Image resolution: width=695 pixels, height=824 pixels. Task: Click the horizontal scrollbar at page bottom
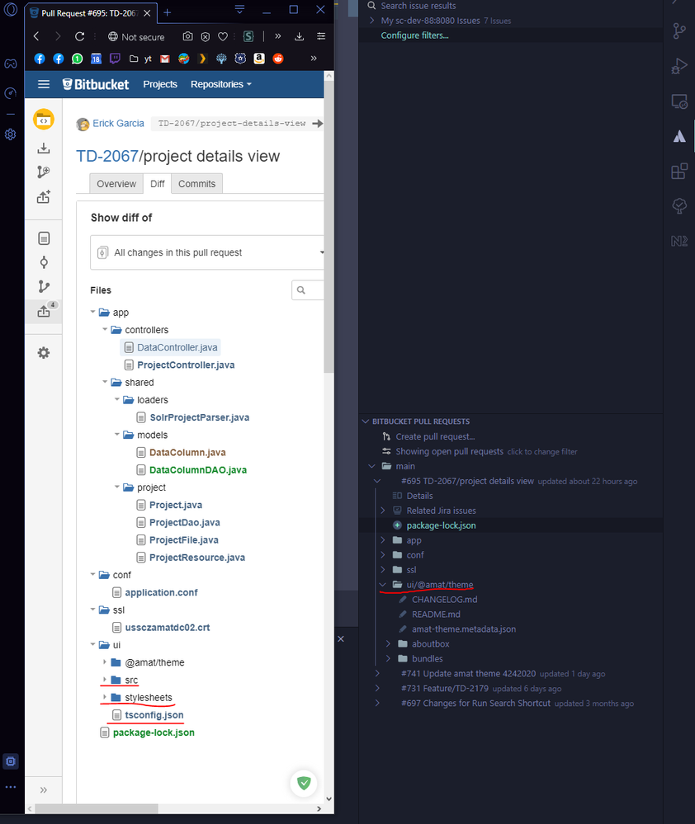coord(97,809)
